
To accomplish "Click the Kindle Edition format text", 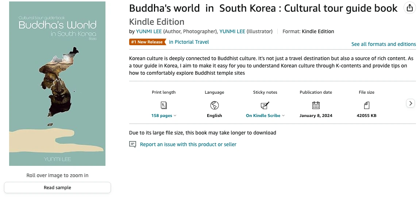I will (318, 31).
